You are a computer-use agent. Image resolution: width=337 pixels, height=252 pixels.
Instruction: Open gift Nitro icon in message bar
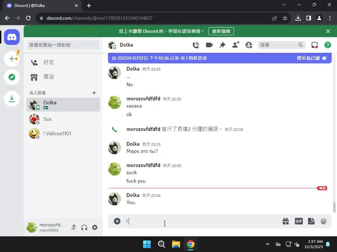click(x=286, y=221)
